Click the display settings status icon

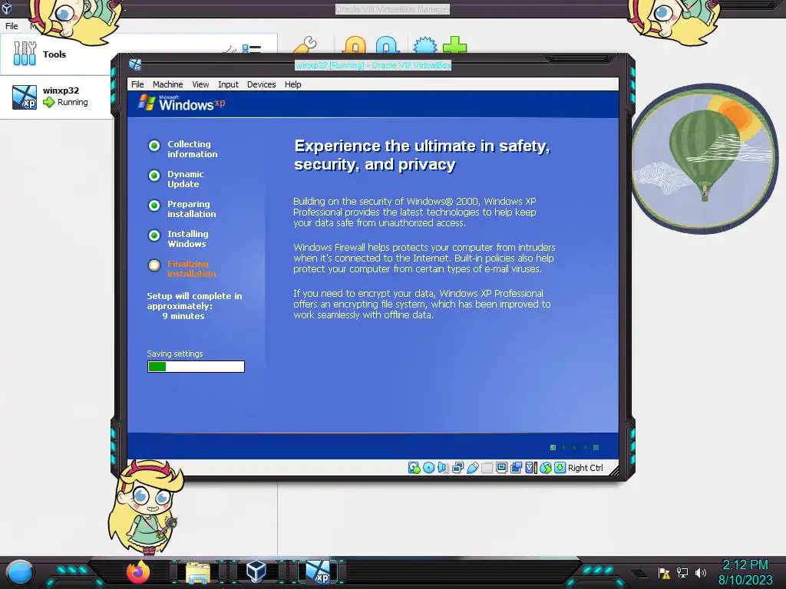click(501, 468)
